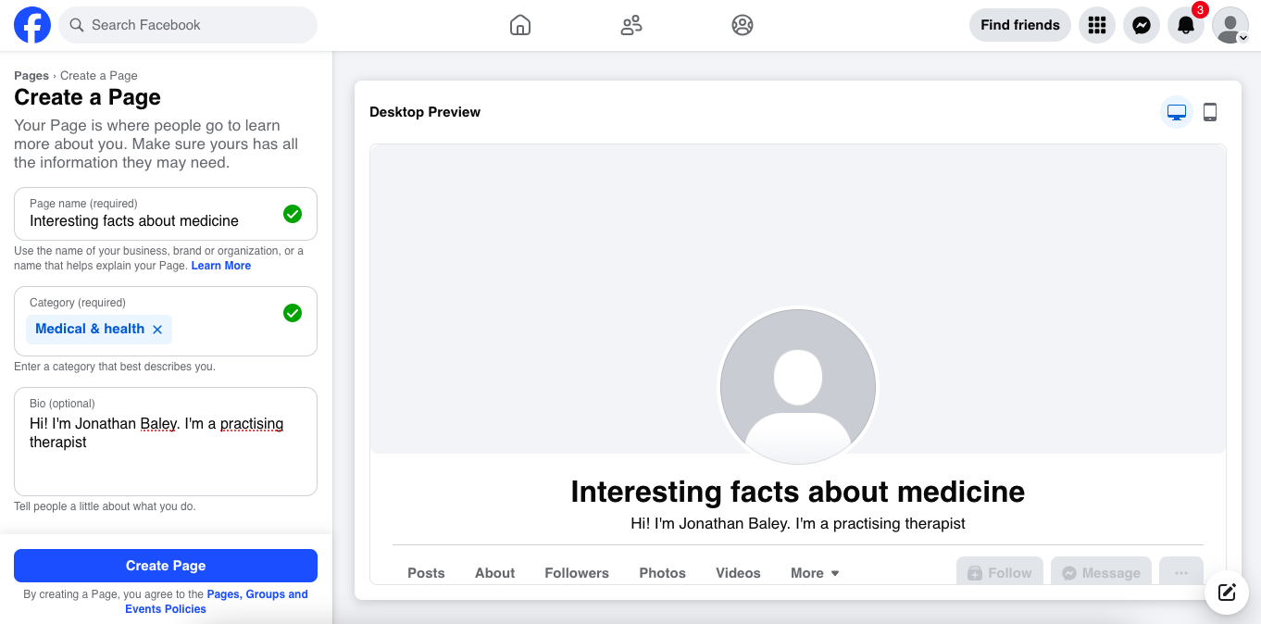The width and height of the screenshot is (1261, 624).
Task: Select the Videos tab in preview
Action: point(738,573)
